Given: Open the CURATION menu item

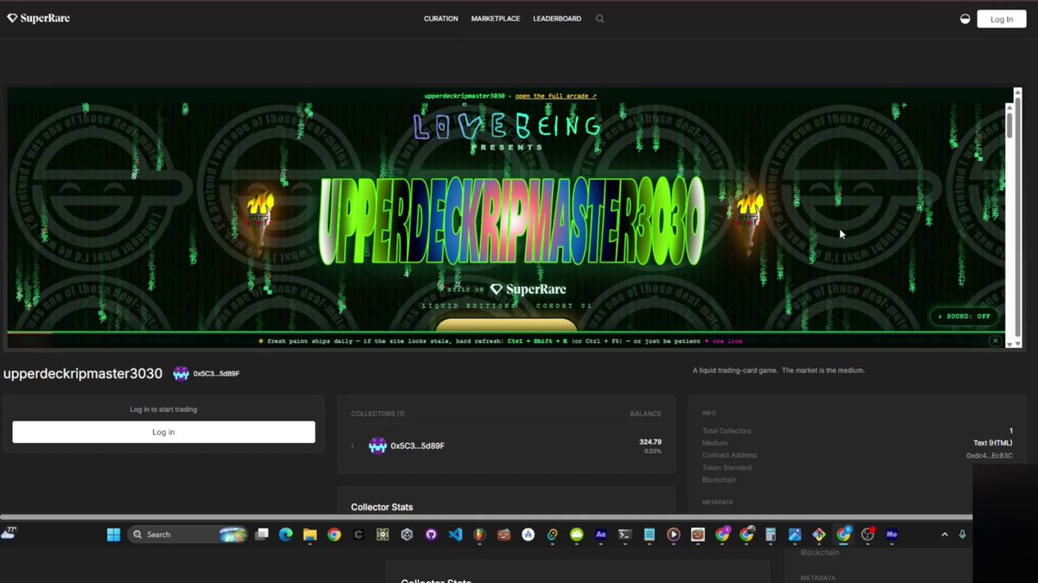Looking at the screenshot, I should (441, 19).
